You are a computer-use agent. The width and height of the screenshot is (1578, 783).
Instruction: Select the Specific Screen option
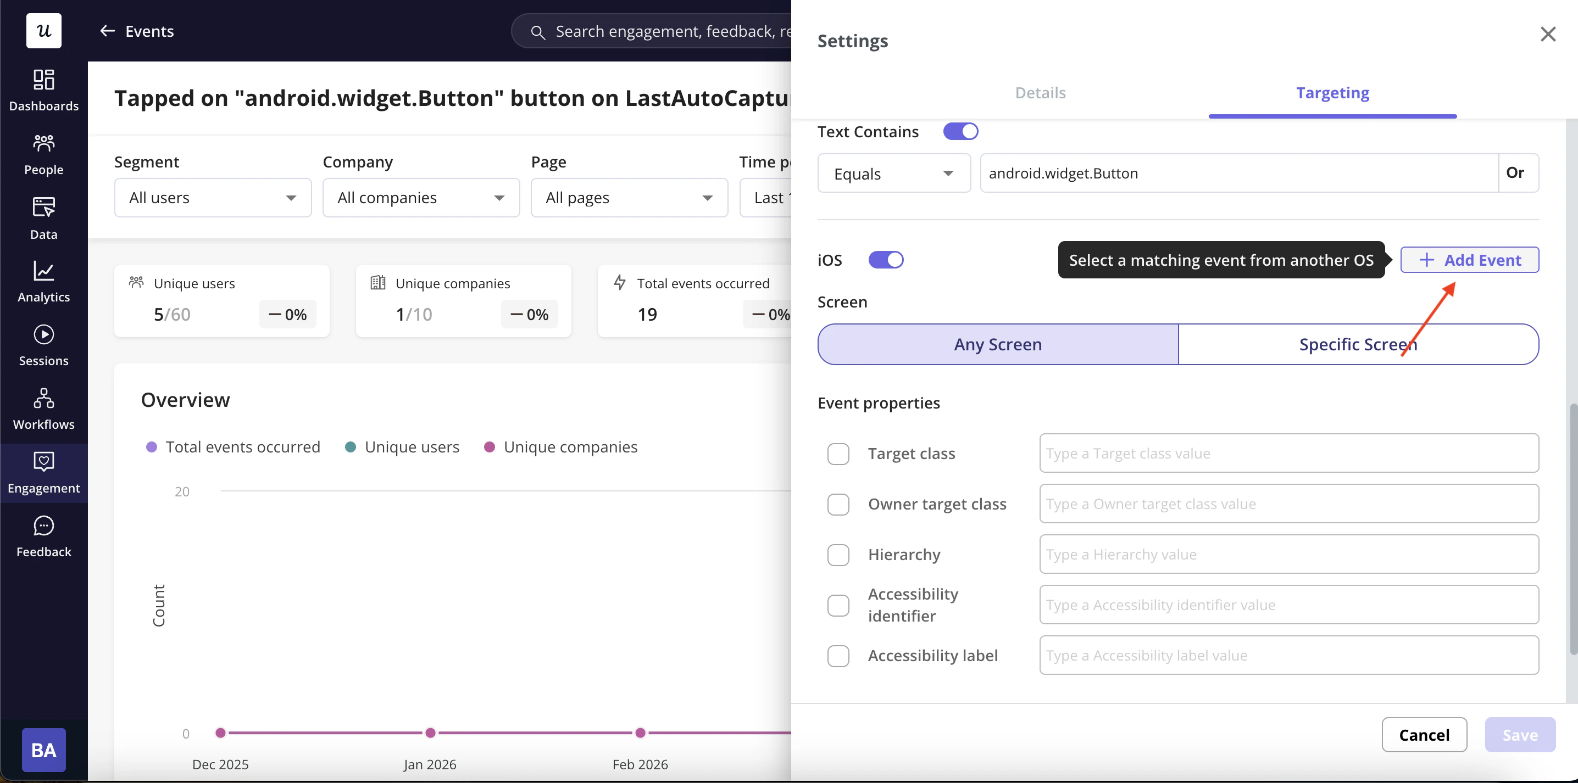pyautogui.click(x=1358, y=344)
